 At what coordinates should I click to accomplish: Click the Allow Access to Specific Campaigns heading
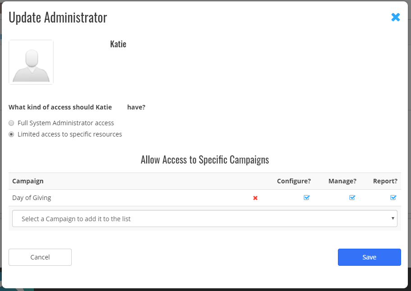[205, 159]
